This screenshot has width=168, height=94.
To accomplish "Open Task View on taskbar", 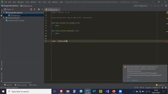I will [55, 91].
